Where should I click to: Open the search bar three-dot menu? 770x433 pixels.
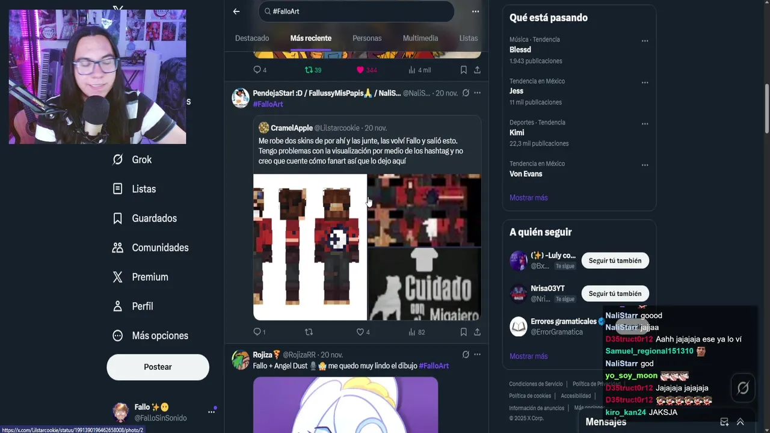pos(475,11)
